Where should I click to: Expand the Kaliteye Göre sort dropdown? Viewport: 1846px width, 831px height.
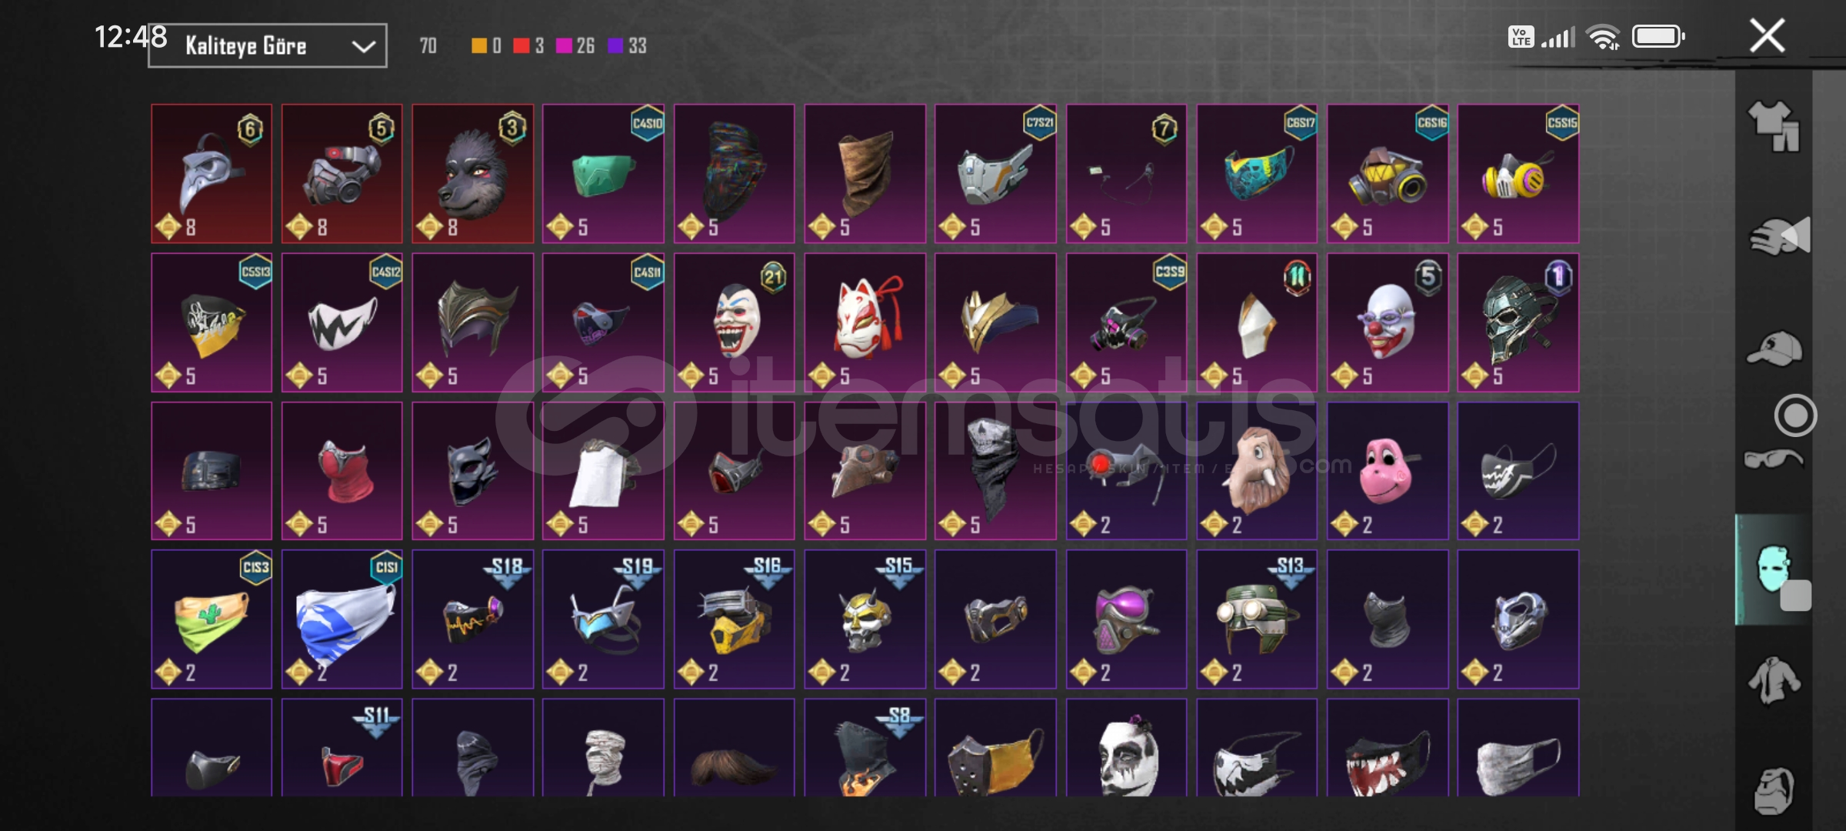click(x=268, y=46)
